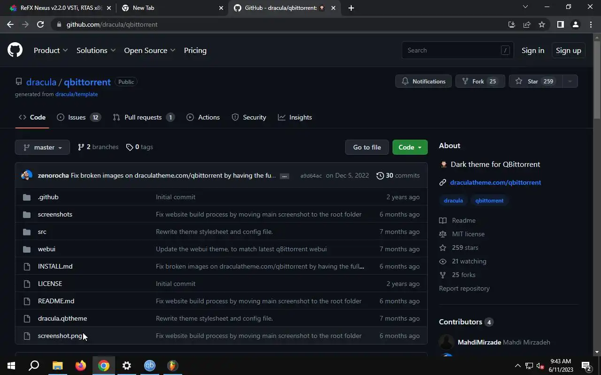Viewport: 601px width, 375px height.
Task: Open the dracula/template link
Action: coord(77,94)
